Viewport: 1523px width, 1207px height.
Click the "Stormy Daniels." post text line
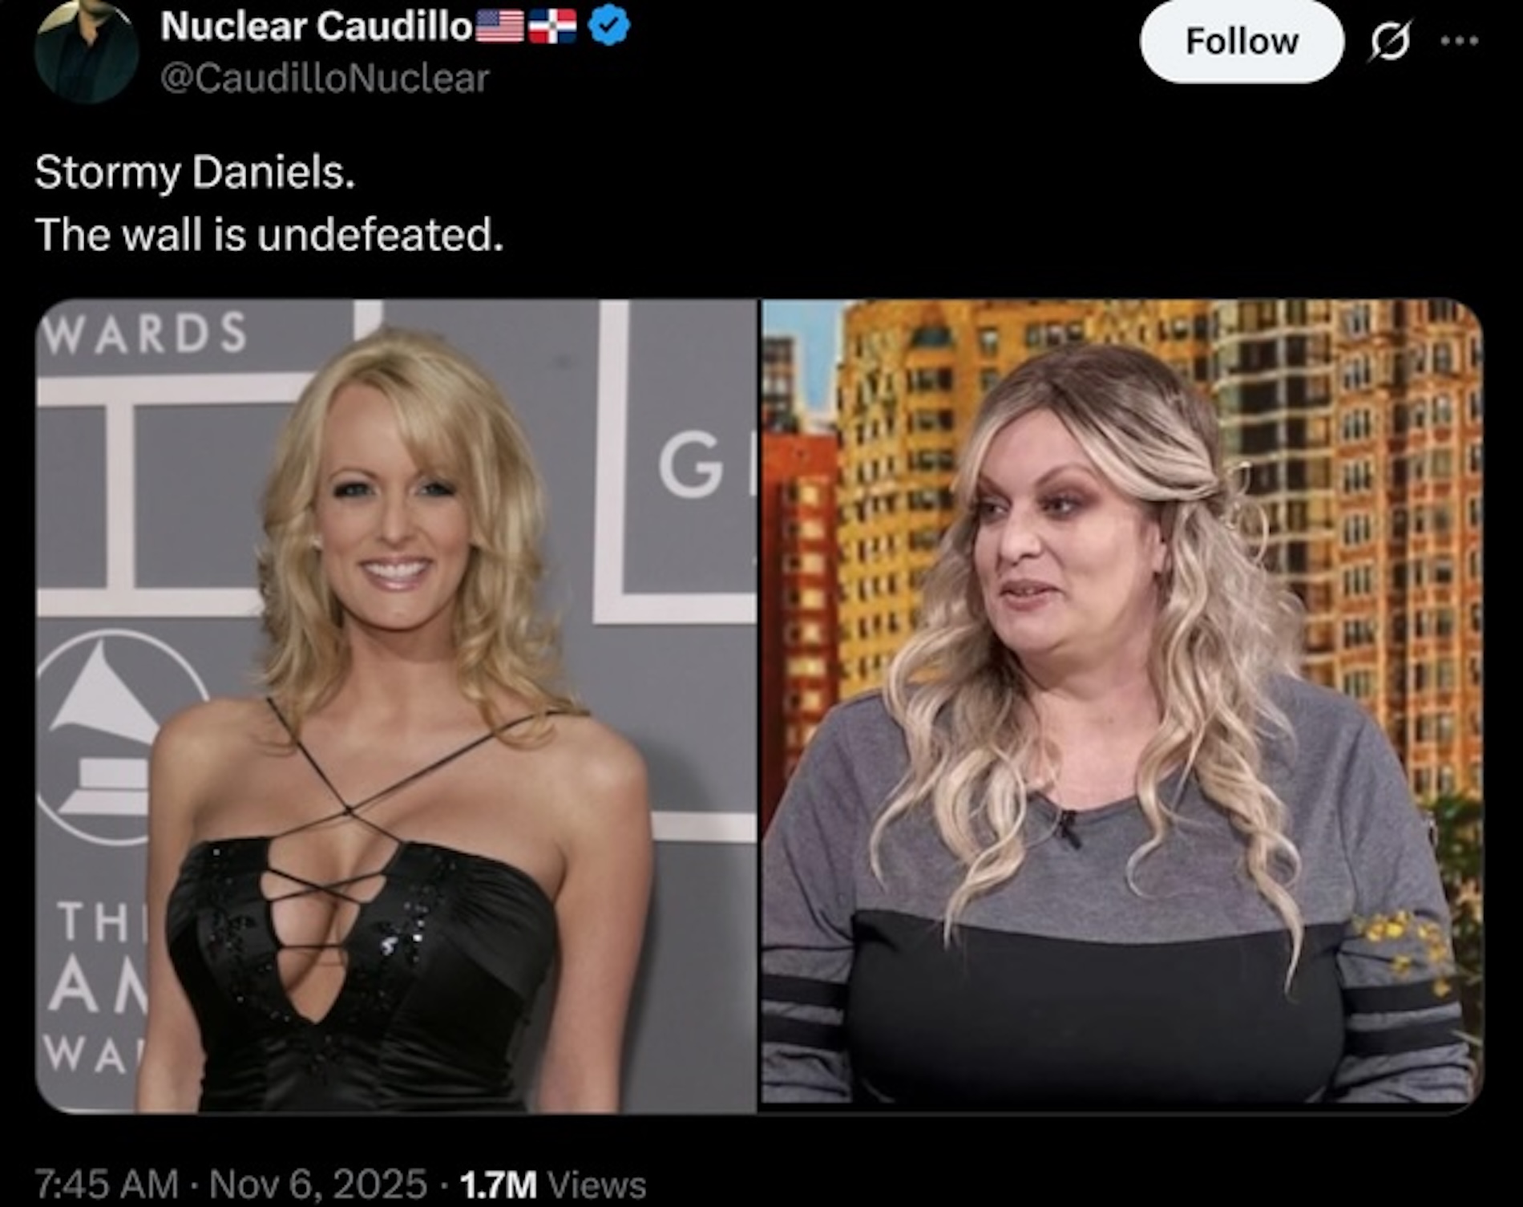[x=195, y=172]
